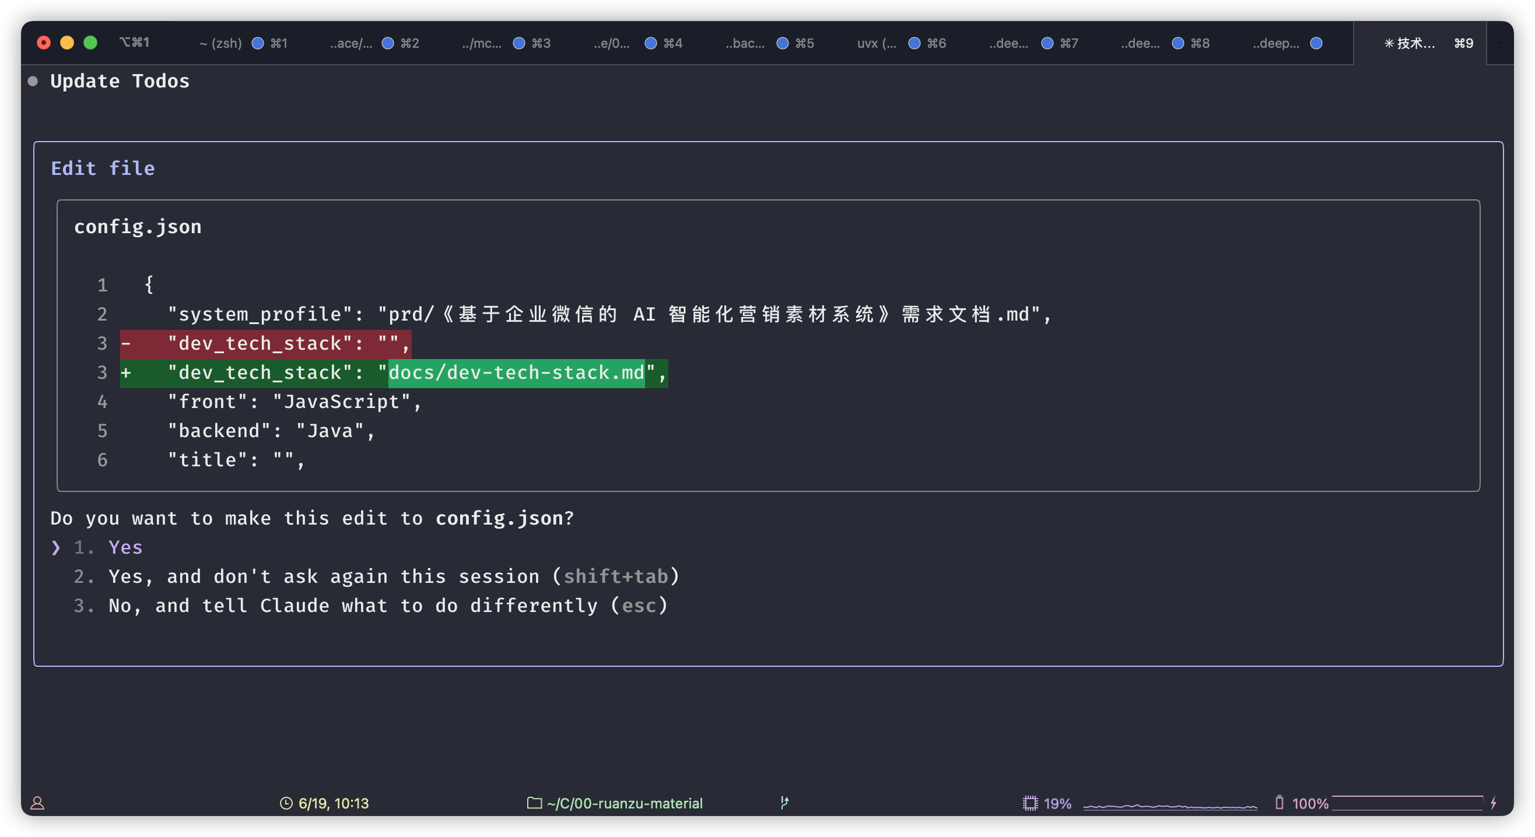This screenshot has height=837, width=1535.
Task: Select option 1 Yes
Action: coord(125,547)
